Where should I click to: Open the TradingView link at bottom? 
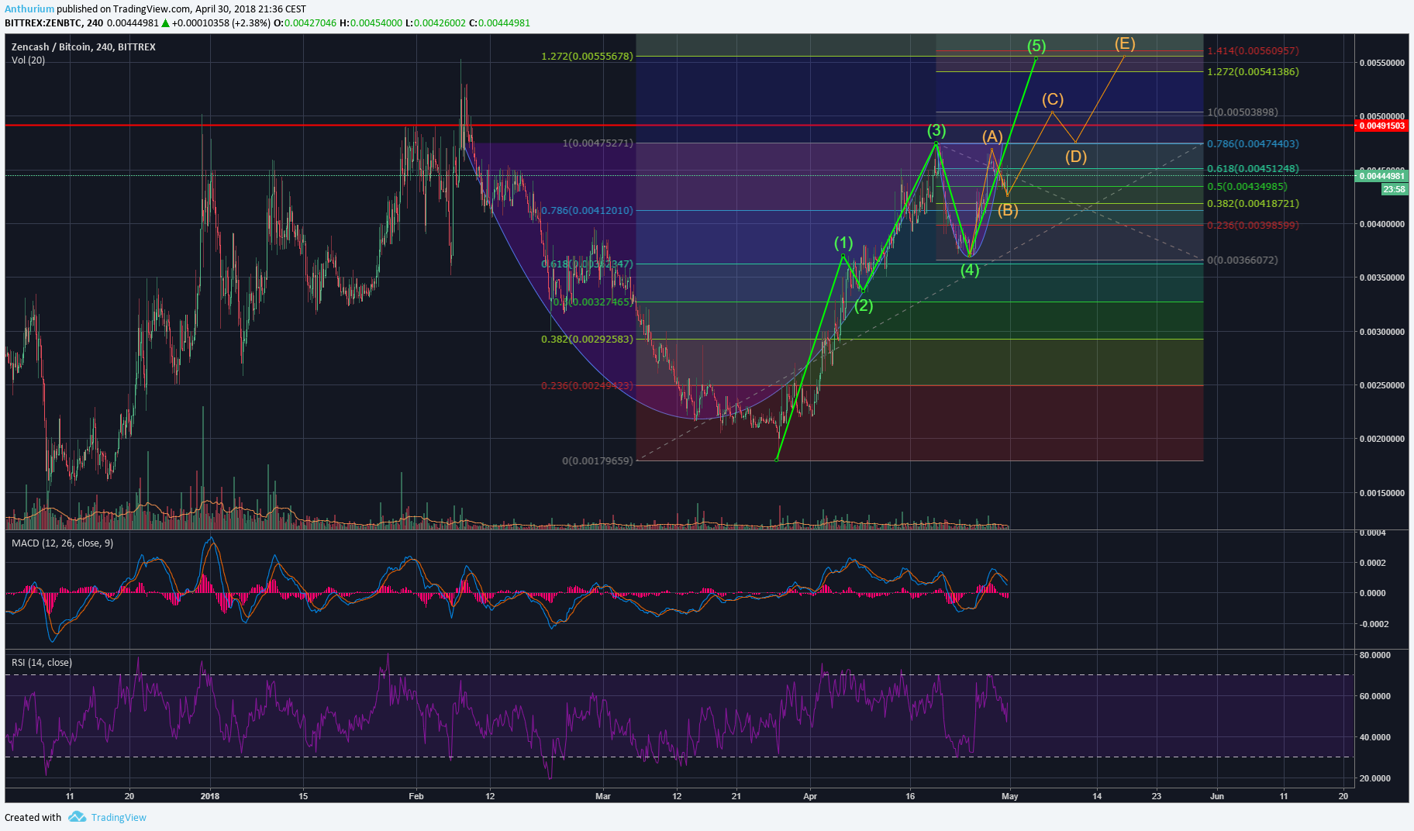point(119,817)
